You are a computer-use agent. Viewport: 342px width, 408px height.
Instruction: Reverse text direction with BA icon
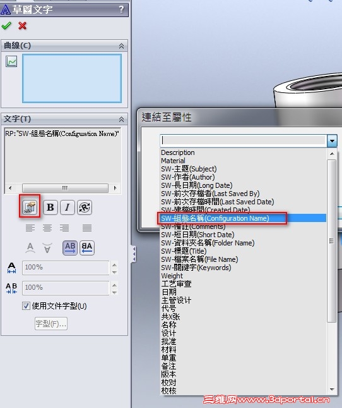pyautogui.click(x=87, y=248)
